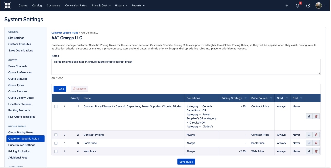
Task: Click the Pricing Strategy column filter icon
Action: coord(245,98)
